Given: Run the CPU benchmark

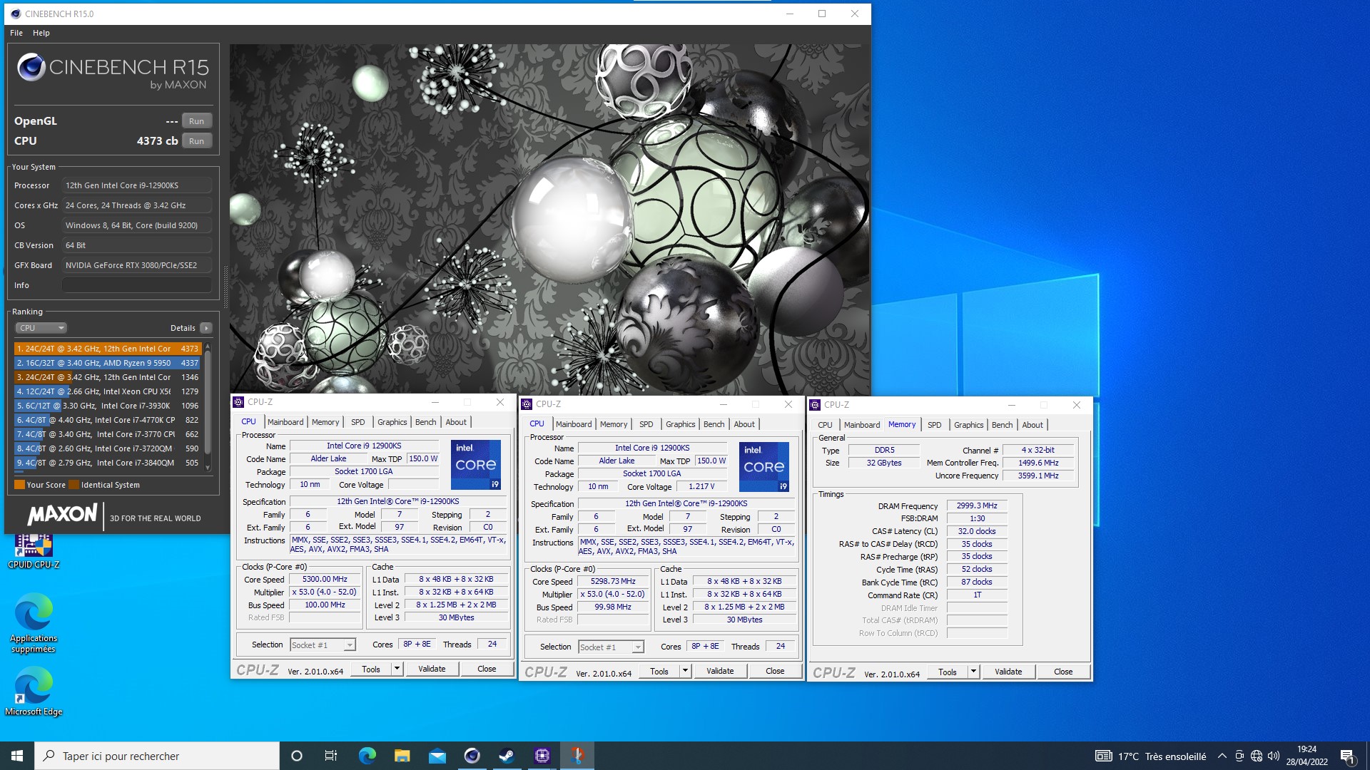Looking at the screenshot, I should [197, 141].
